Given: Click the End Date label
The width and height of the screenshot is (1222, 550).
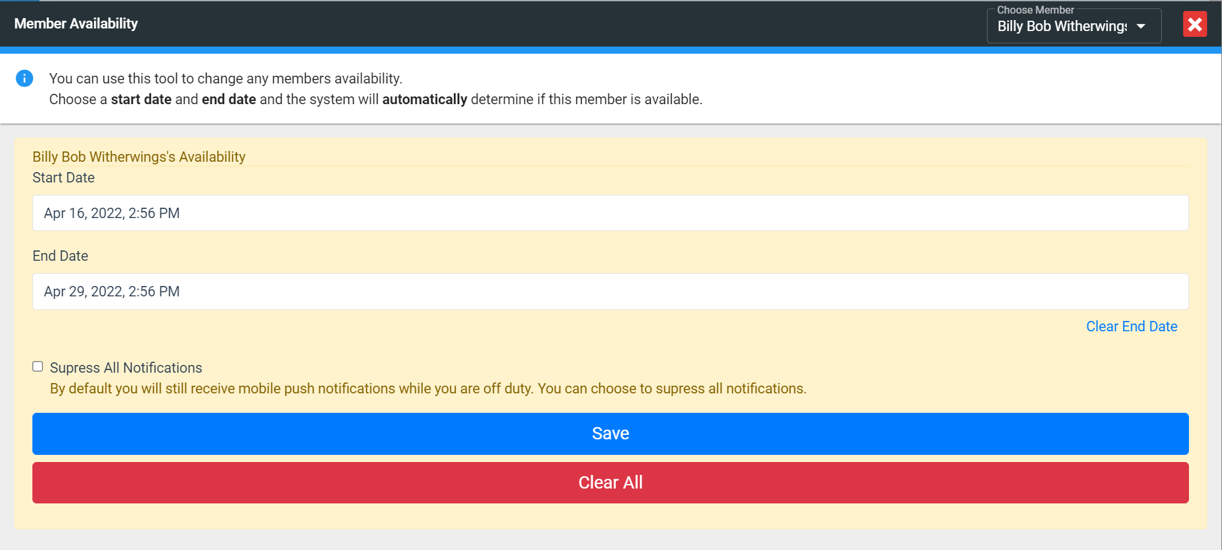Looking at the screenshot, I should (60, 256).
